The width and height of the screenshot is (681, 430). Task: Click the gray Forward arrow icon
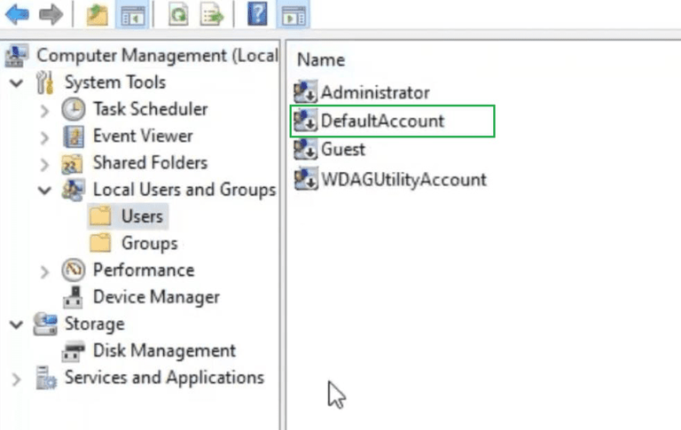pos(51,14)
